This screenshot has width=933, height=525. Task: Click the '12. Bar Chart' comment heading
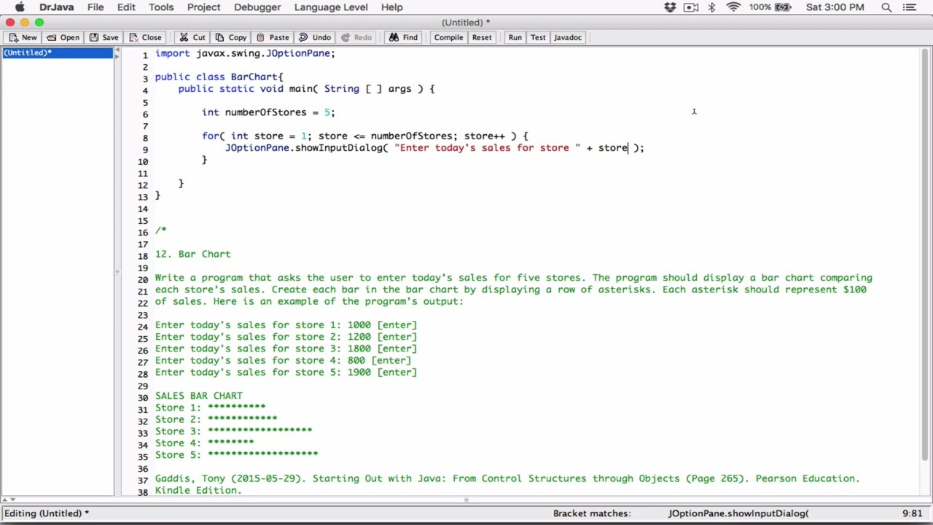tap(192, 254)
